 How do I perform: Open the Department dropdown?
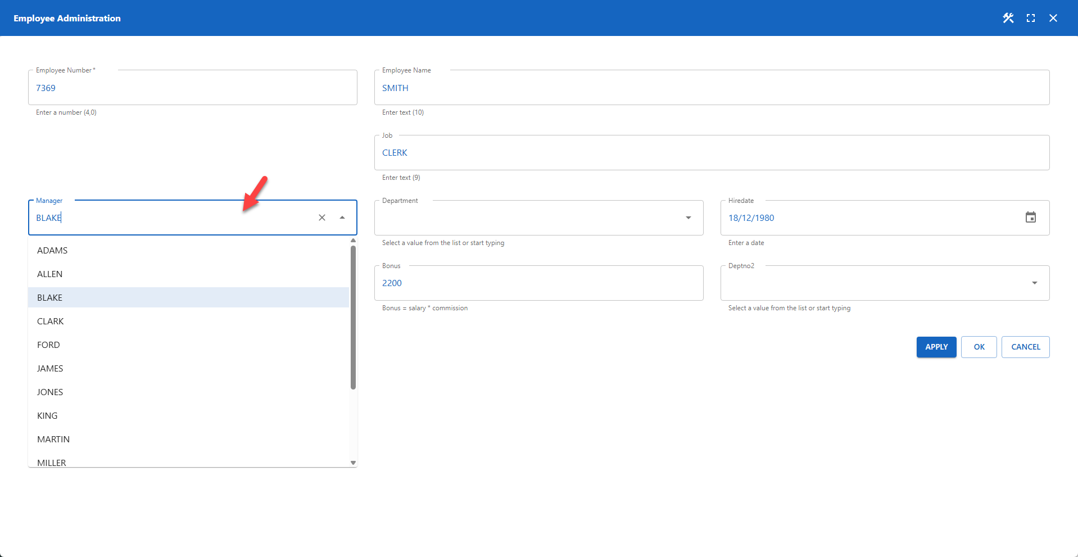coord(688,218)
